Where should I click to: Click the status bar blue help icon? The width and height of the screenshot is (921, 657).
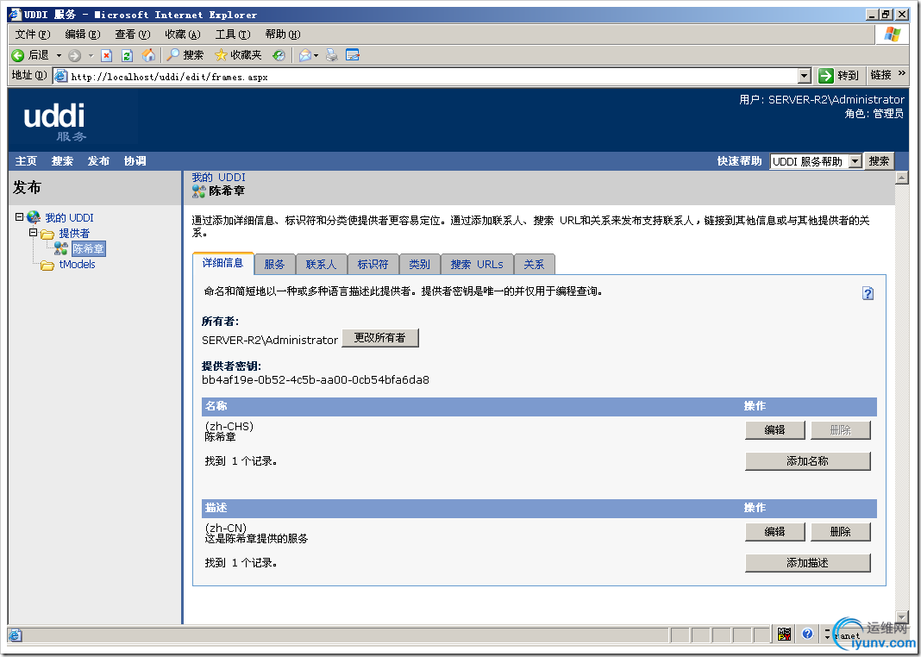point(807,634)
